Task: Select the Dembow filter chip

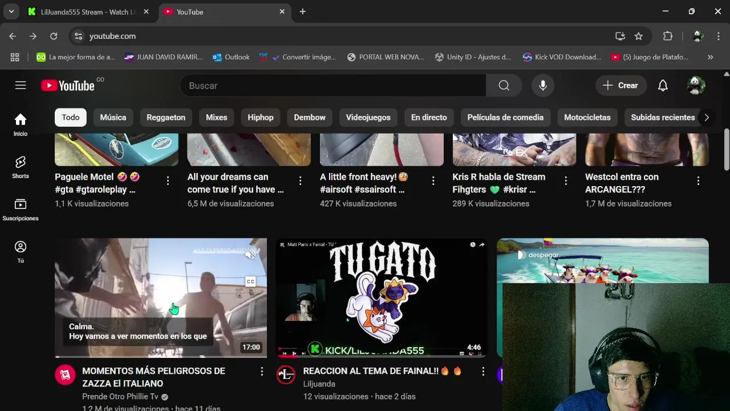Action: click(x=310, y=118)
